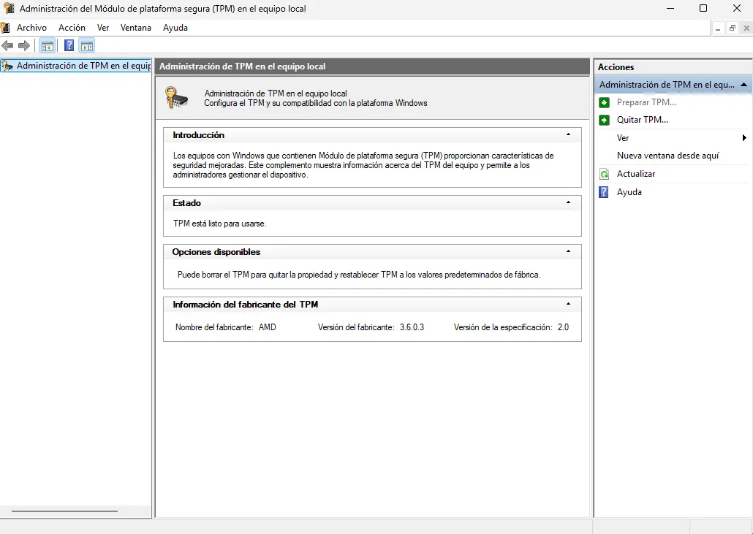Collapse the Introducción section
Viewport: 753px width, 534px height.
pyautogui.click(x=569, y=135)
